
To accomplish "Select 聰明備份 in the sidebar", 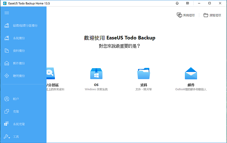I will click(x=19, y=76).
